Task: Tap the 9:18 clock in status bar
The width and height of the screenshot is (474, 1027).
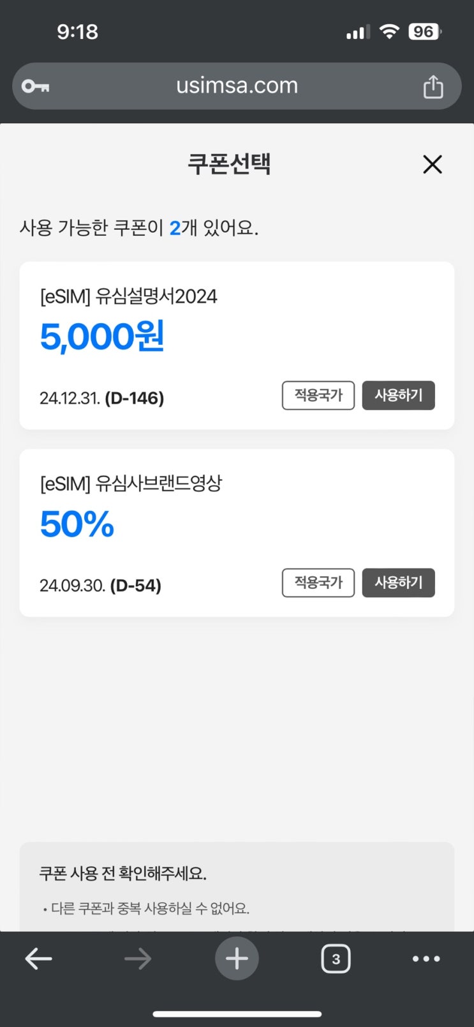Action: point(77,32)
